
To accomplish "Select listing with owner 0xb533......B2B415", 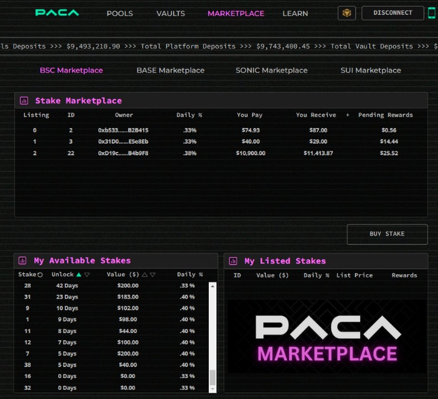I will point(221,130).
